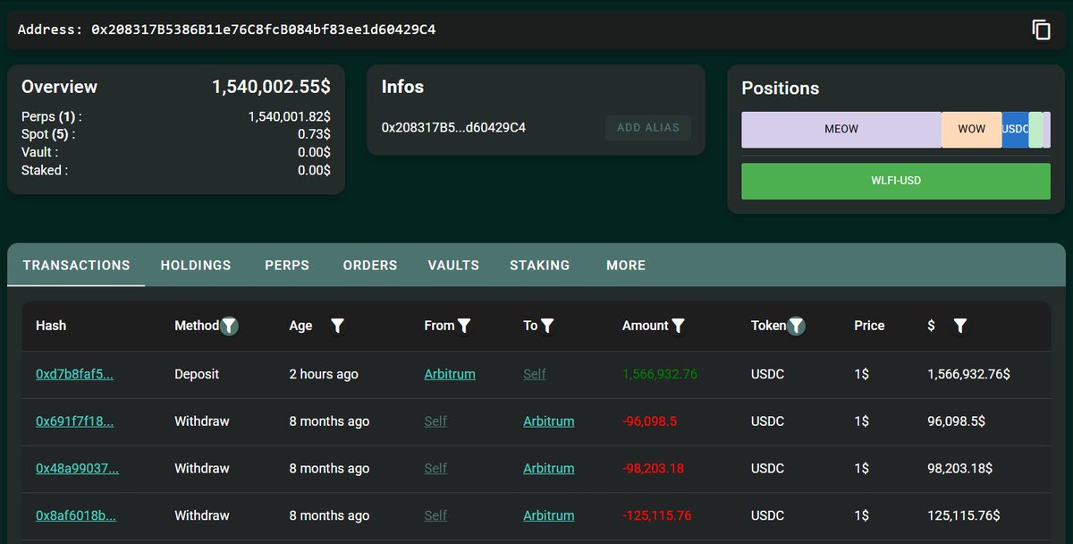Open transaction hash 0xd7b8faf5
This screenshot has height=544, width=1073.
coord(74,374)
